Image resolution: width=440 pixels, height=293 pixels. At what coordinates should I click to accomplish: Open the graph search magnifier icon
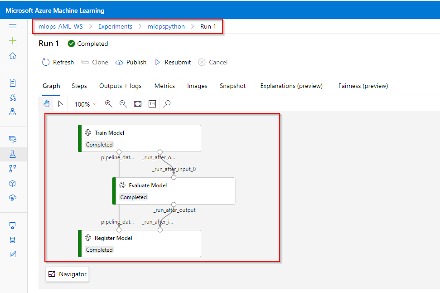tap(166, 104)
